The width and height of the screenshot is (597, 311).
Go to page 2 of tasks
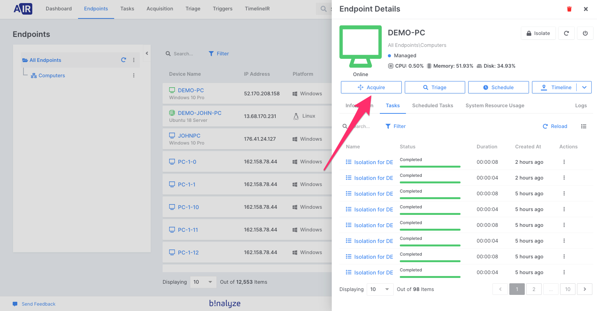(534, 289)
